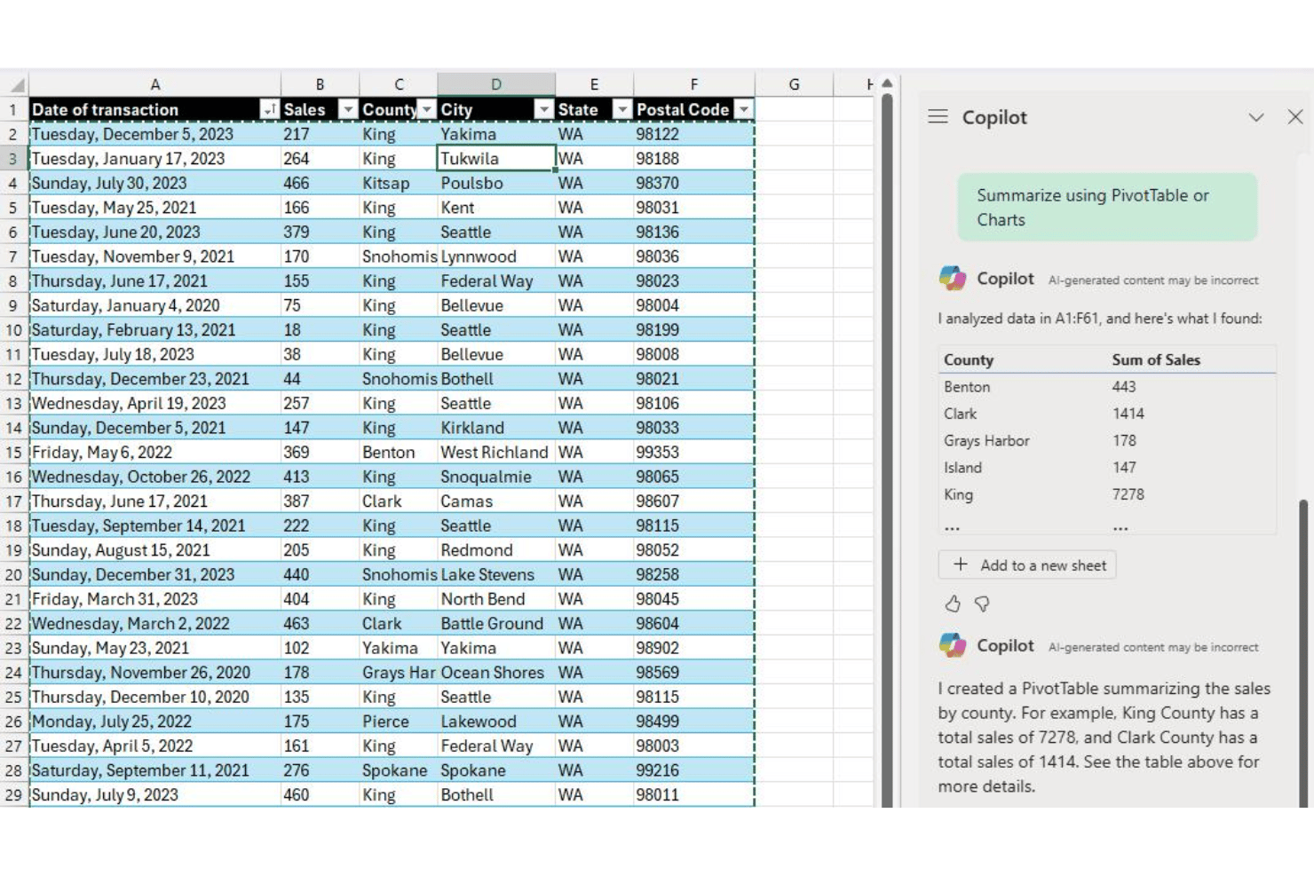1314x876 pixels.
Task: Open the Date of transaction filter dropdown
Action: click(269, 109)
